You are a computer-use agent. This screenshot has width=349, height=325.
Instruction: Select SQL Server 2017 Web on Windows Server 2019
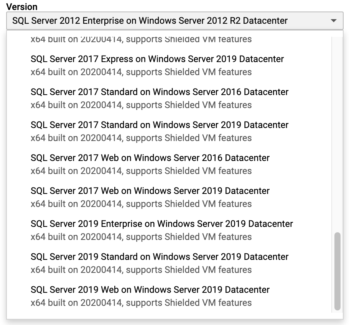click(x=150, y=191)
